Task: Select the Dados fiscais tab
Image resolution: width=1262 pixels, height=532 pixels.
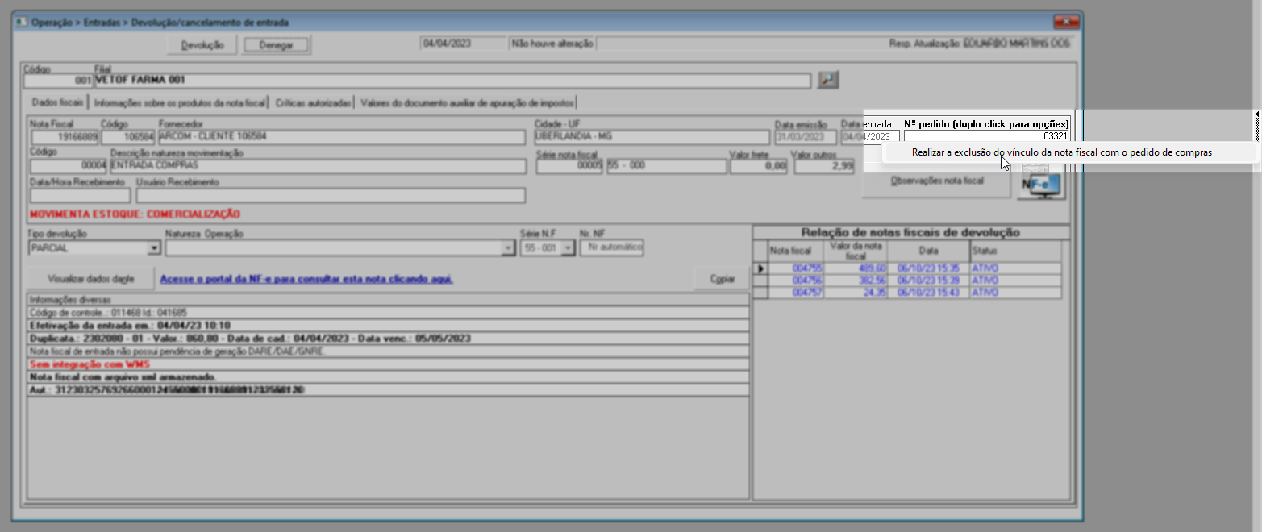Action: tap(58, 103)
